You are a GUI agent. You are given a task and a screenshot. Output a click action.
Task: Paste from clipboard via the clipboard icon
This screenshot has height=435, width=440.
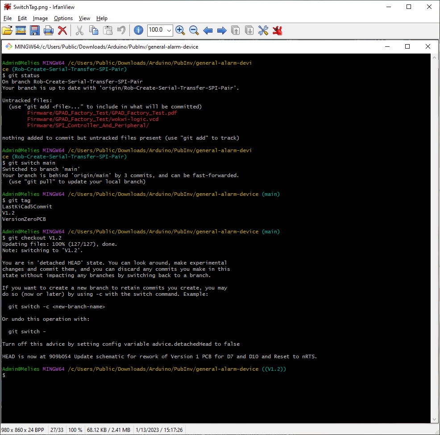pos(107,30)
